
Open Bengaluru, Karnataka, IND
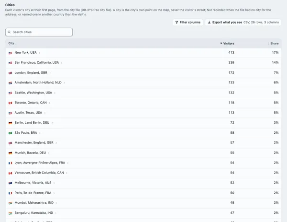coord(34,212)
